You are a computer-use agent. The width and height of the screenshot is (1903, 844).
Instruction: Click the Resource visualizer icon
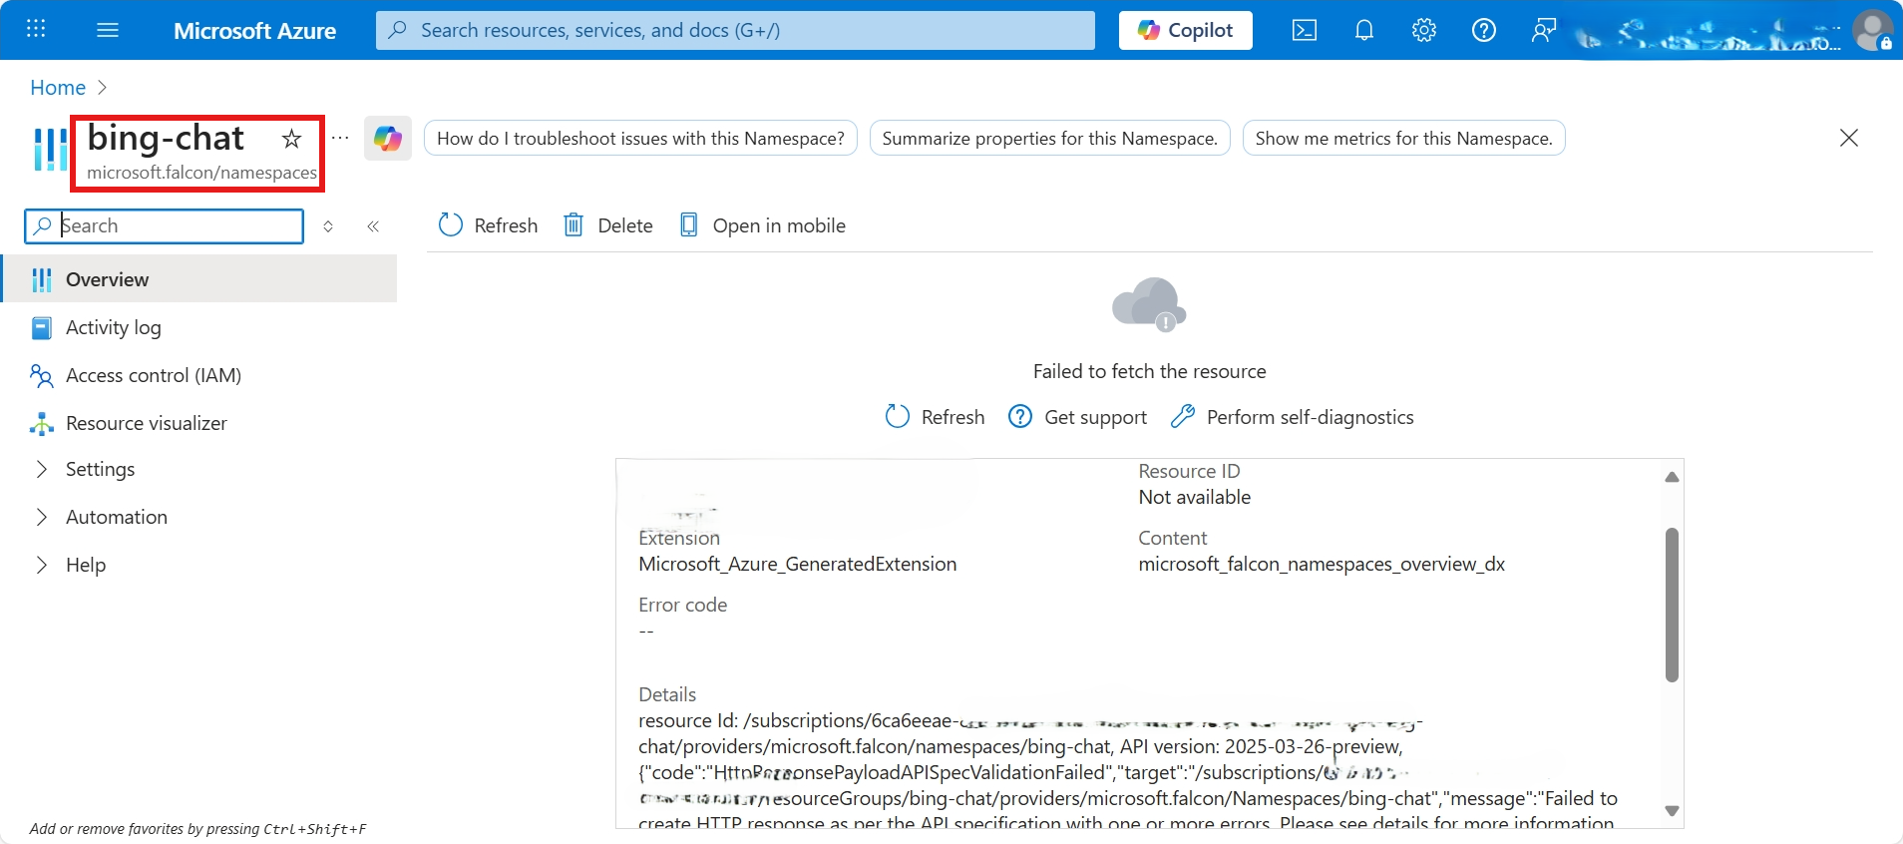pos(42,424)
